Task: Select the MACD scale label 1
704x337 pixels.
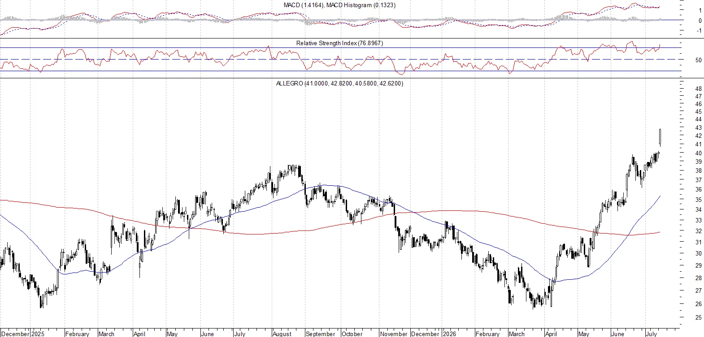Action: tap(700, 10)
